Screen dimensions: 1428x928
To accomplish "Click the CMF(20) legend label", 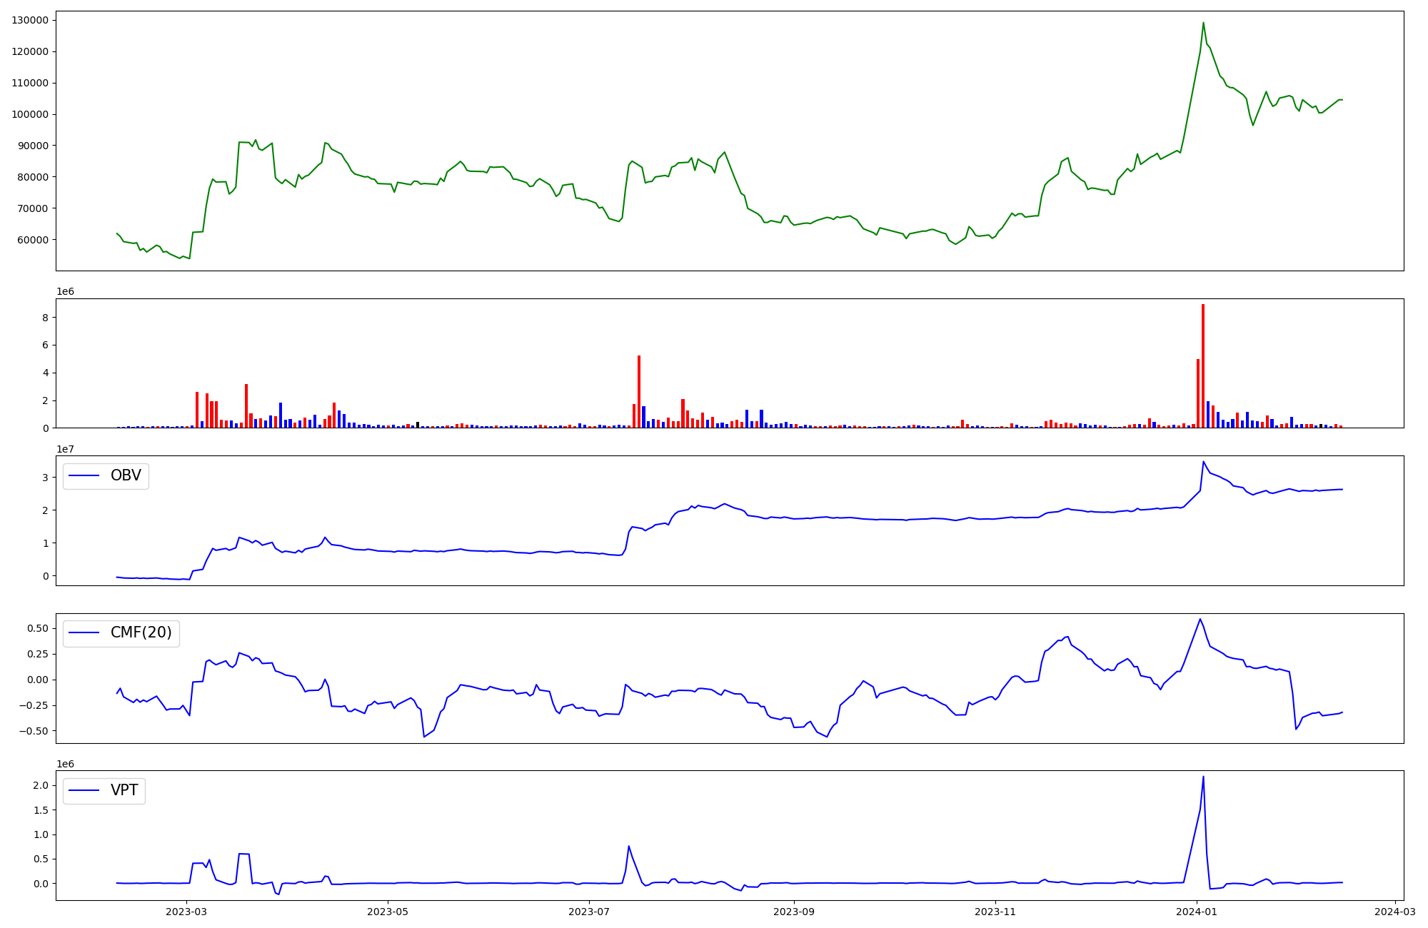I will 141,632.
